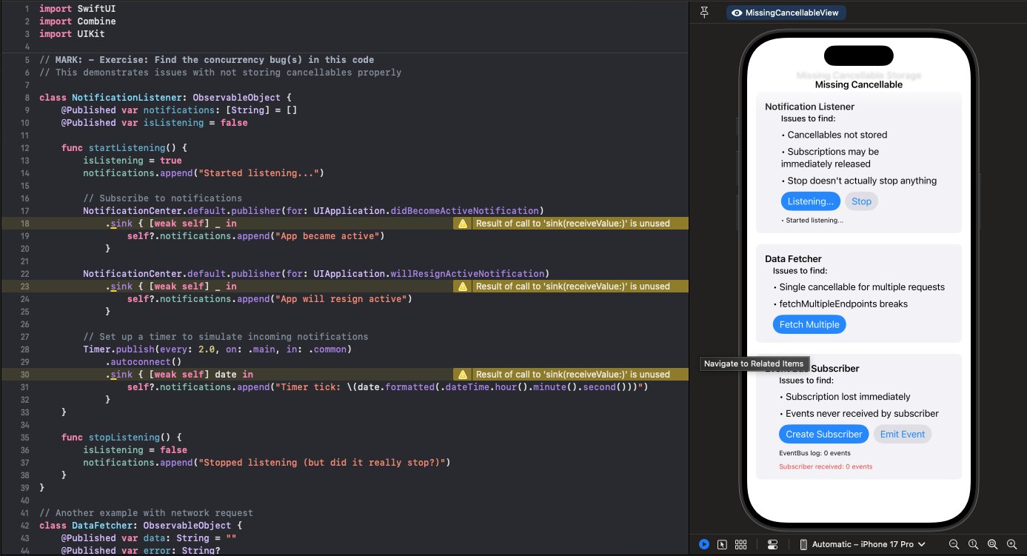Zoom in on the preview canvas

(1009, 544)
